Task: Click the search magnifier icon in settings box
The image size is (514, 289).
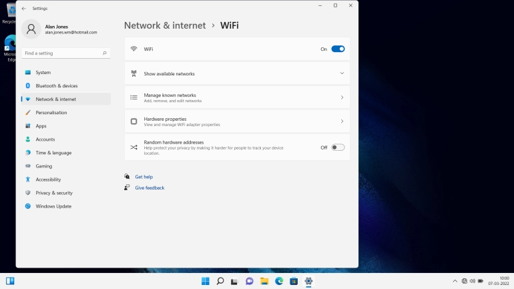Action: [x=105, y=53]
